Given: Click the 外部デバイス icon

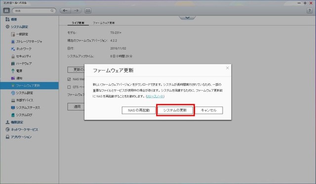Looking at the screenshot, I should (x=13, y=100).
